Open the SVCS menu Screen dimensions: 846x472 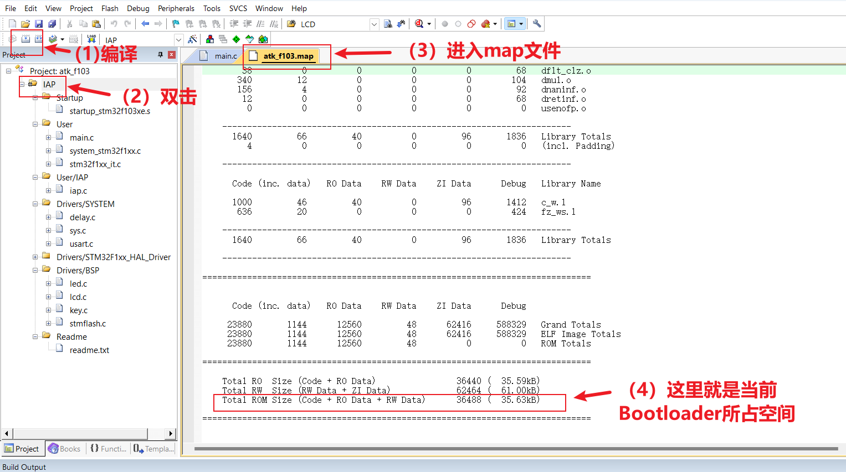click(x=238, y=8)
